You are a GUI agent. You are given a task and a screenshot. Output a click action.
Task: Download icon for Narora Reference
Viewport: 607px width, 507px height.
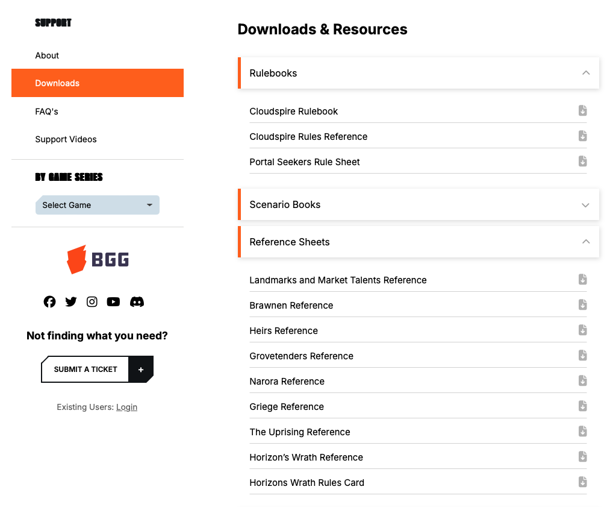click(x=583, y=380)
